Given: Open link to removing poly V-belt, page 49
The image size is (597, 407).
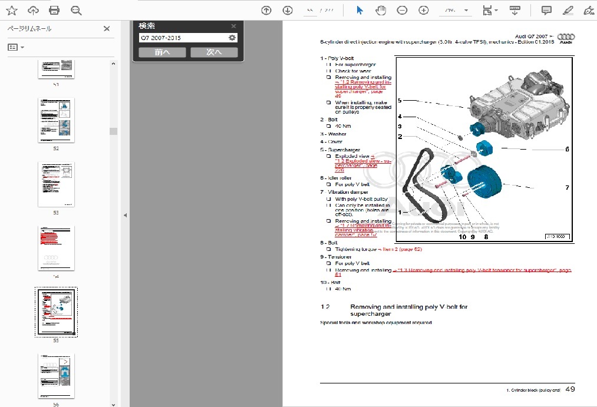Looking at the screenshot, I should [363, 89].
